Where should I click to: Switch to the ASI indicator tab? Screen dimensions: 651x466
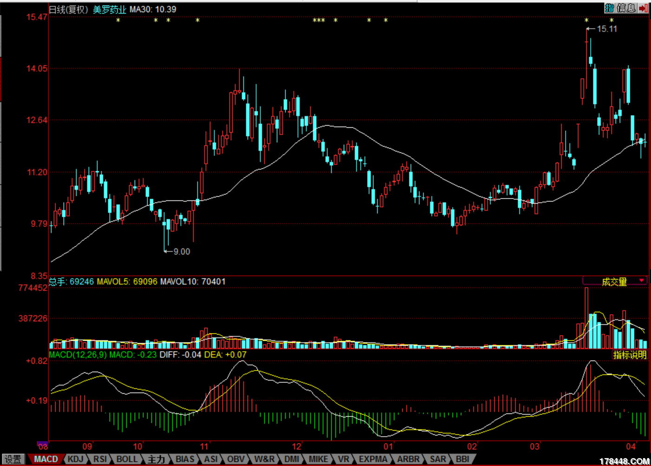[x=211, y=459]
